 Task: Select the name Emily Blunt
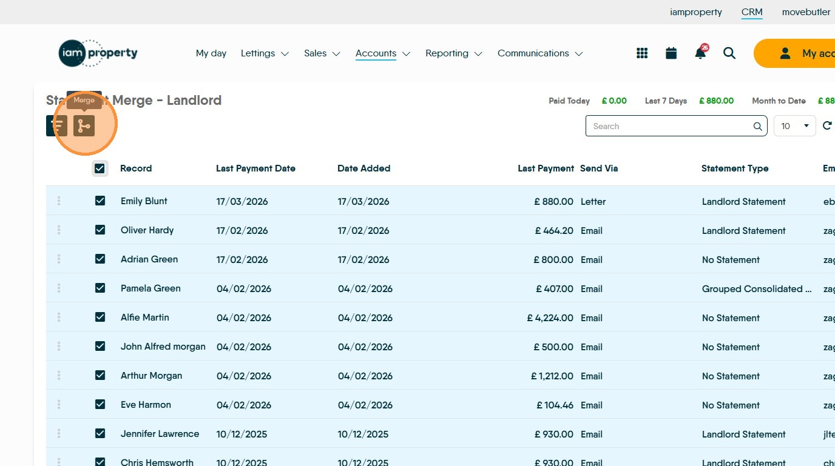(144, 201)
